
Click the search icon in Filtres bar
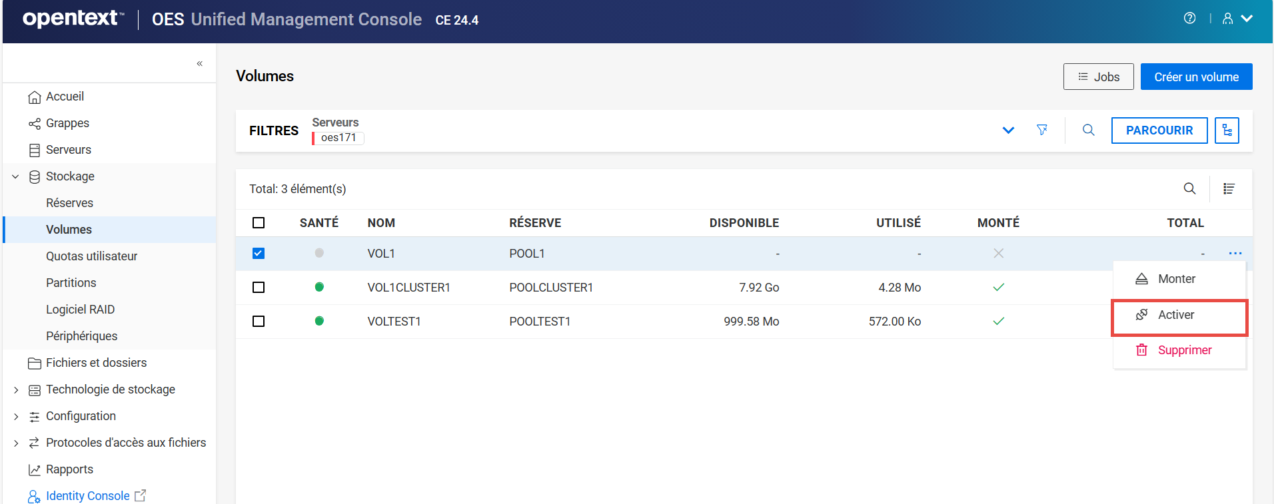coord(1088,130)
